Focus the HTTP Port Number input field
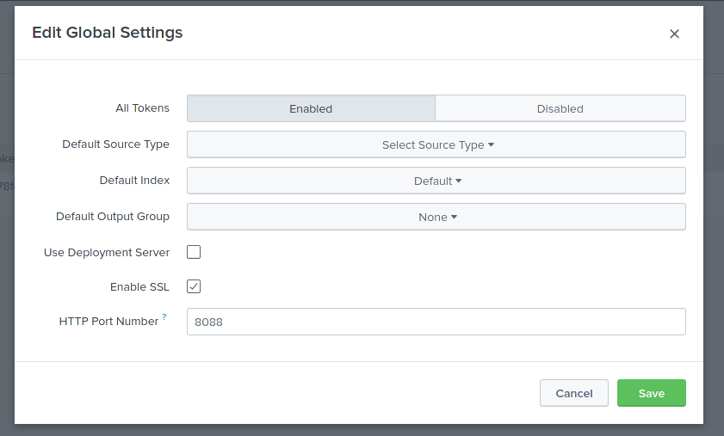Viewport: 724px width, 436px height. click(436, 322)
